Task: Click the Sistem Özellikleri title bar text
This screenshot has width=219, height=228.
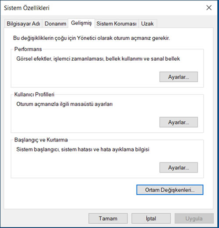Action: (27, 8)
